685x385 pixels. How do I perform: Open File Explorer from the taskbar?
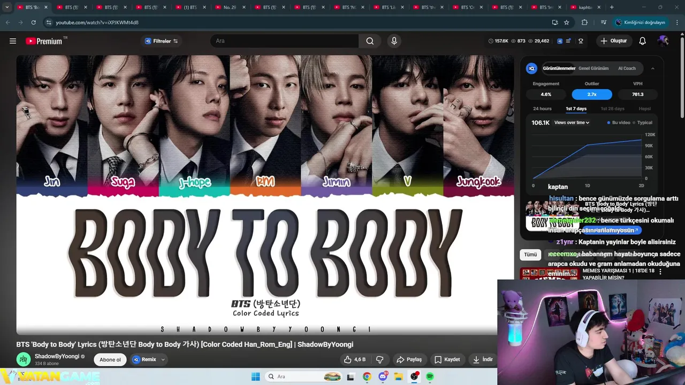[399, 376]
